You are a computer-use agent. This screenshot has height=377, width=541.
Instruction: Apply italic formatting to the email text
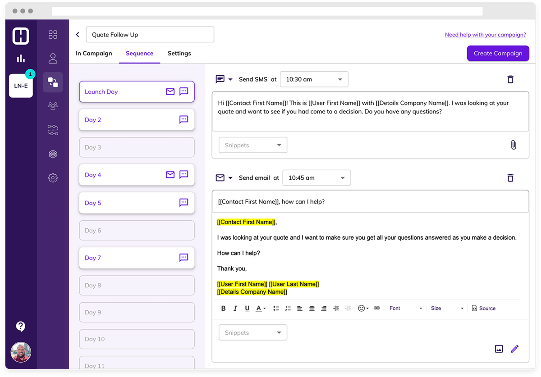coord(235,308)
